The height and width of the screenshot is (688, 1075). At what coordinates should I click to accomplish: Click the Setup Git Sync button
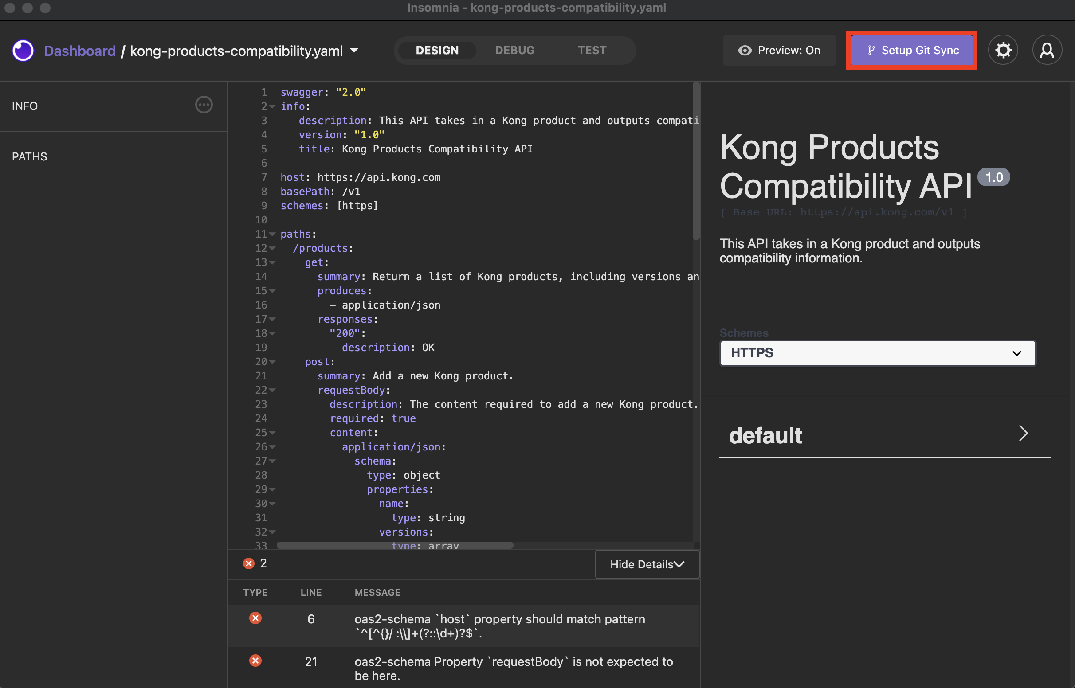911,49
